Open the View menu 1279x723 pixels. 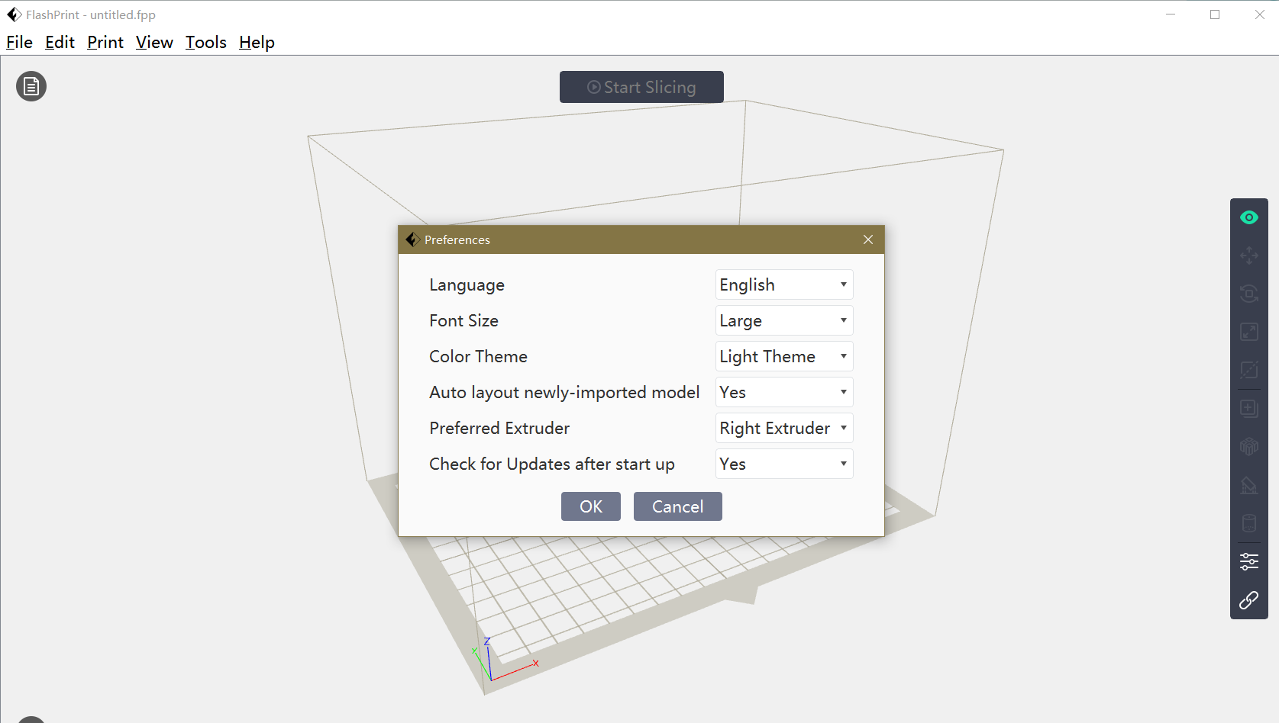[x=154, y=42]
